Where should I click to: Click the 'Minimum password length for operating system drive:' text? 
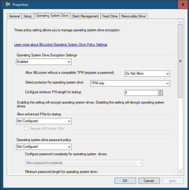pos(61,172)
